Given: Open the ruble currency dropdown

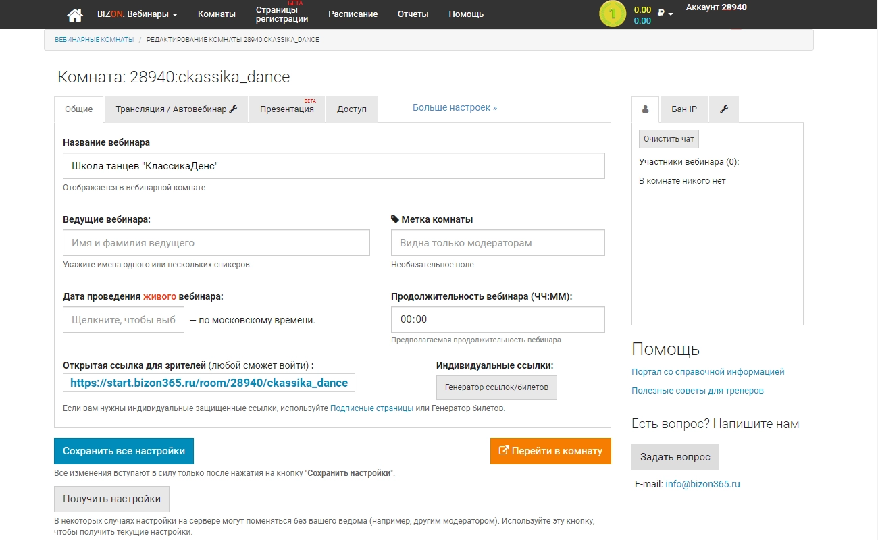Looking at the screenshot, I should click(x=665, y=13).
